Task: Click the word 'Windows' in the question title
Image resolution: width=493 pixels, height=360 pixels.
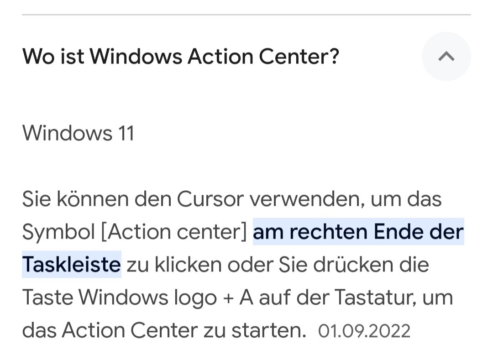Action: tap(136, 57)
